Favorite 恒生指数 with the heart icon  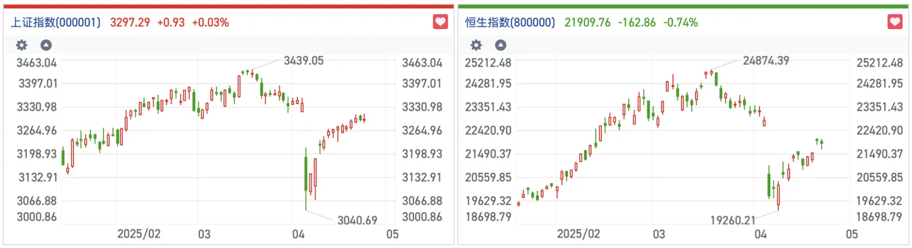click(x=895, y=22)
